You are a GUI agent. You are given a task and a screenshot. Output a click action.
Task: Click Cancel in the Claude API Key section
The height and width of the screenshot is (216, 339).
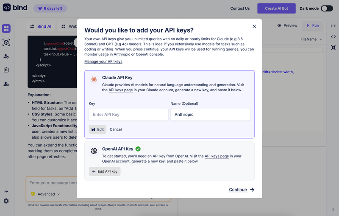[116, 129]
